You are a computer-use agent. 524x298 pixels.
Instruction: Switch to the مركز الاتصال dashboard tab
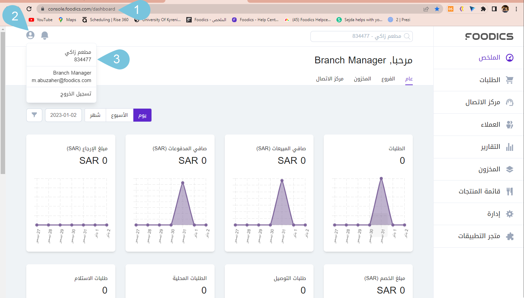[330, 79]
